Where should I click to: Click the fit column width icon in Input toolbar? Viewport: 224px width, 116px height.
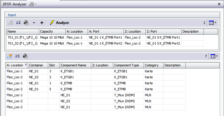pos(18,23)
